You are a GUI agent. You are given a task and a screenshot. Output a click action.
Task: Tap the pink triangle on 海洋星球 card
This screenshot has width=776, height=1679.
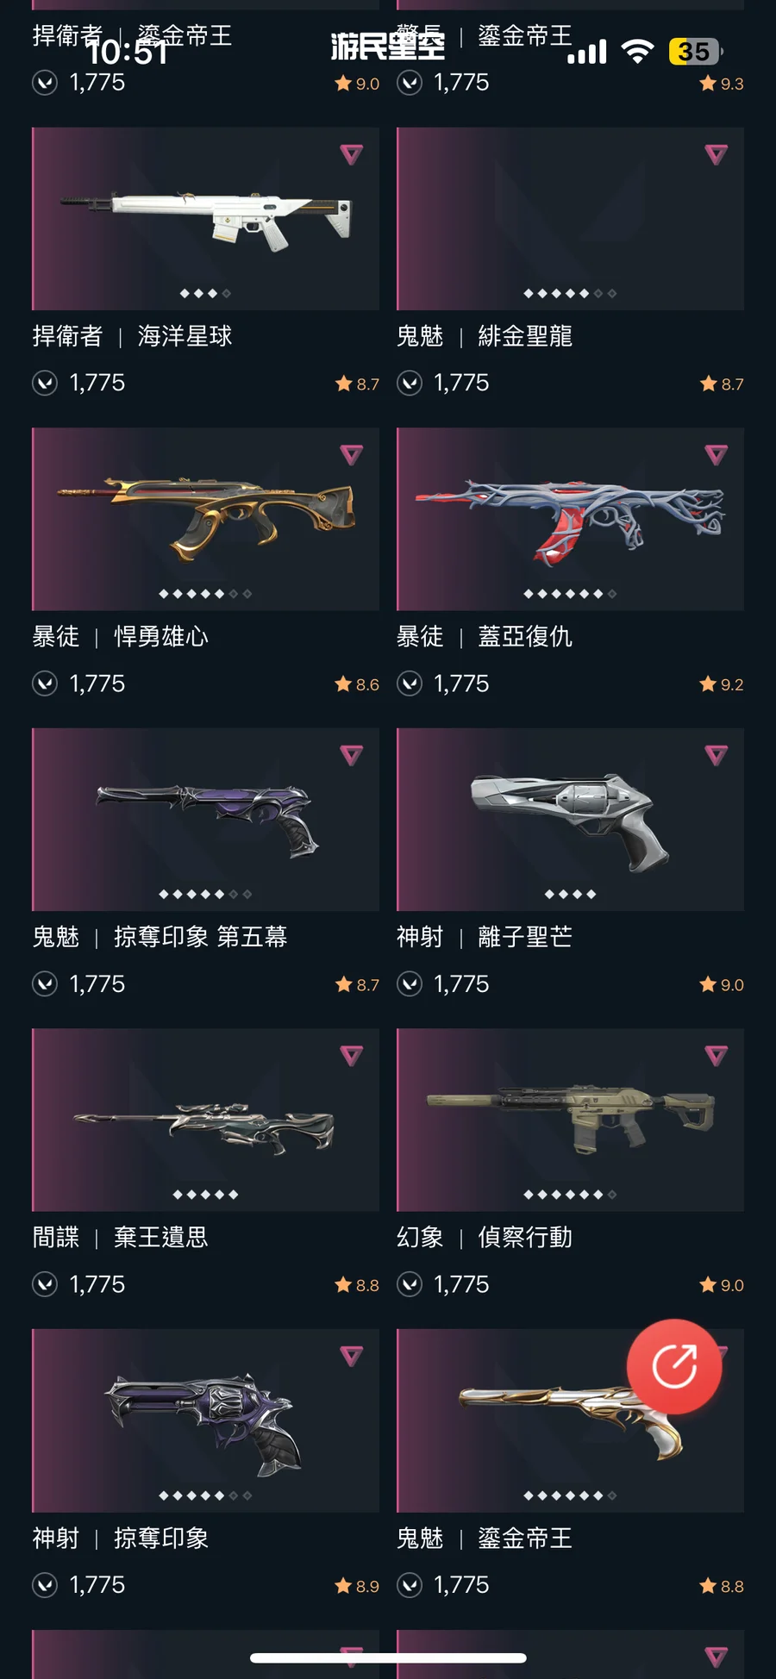351,154
